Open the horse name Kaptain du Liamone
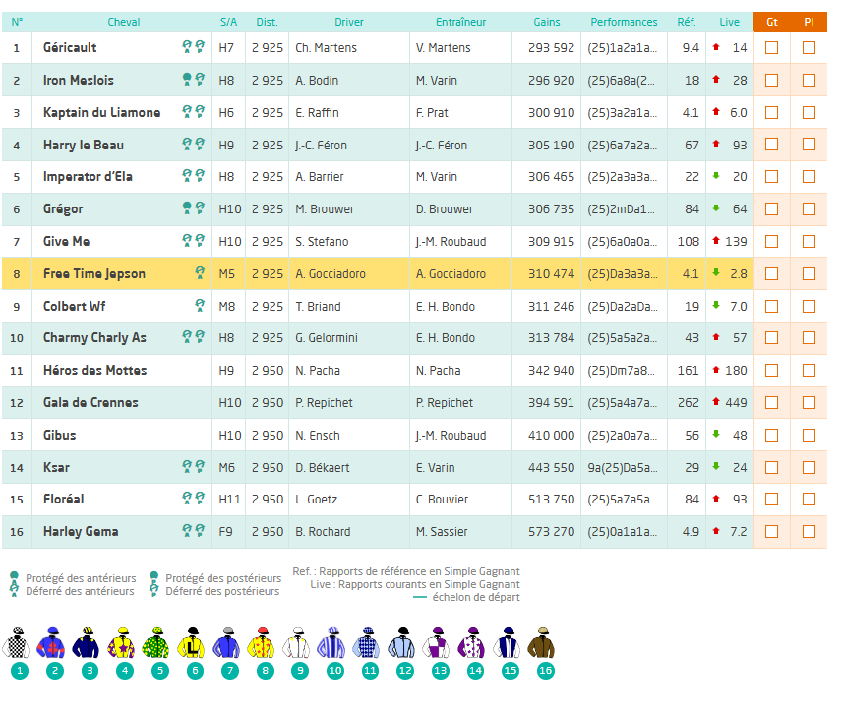This screenshot has height=710, width=842. pos(101,112)
